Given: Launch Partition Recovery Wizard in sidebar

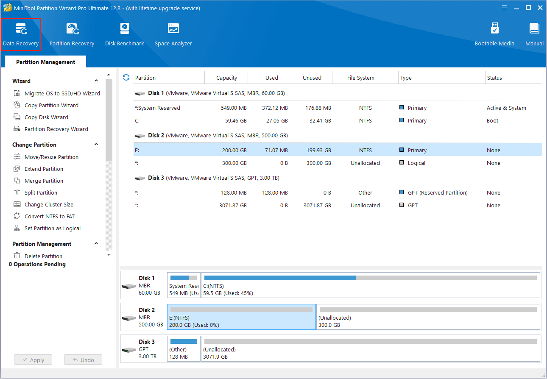Looking at the screenshot, I should point(51,129).
